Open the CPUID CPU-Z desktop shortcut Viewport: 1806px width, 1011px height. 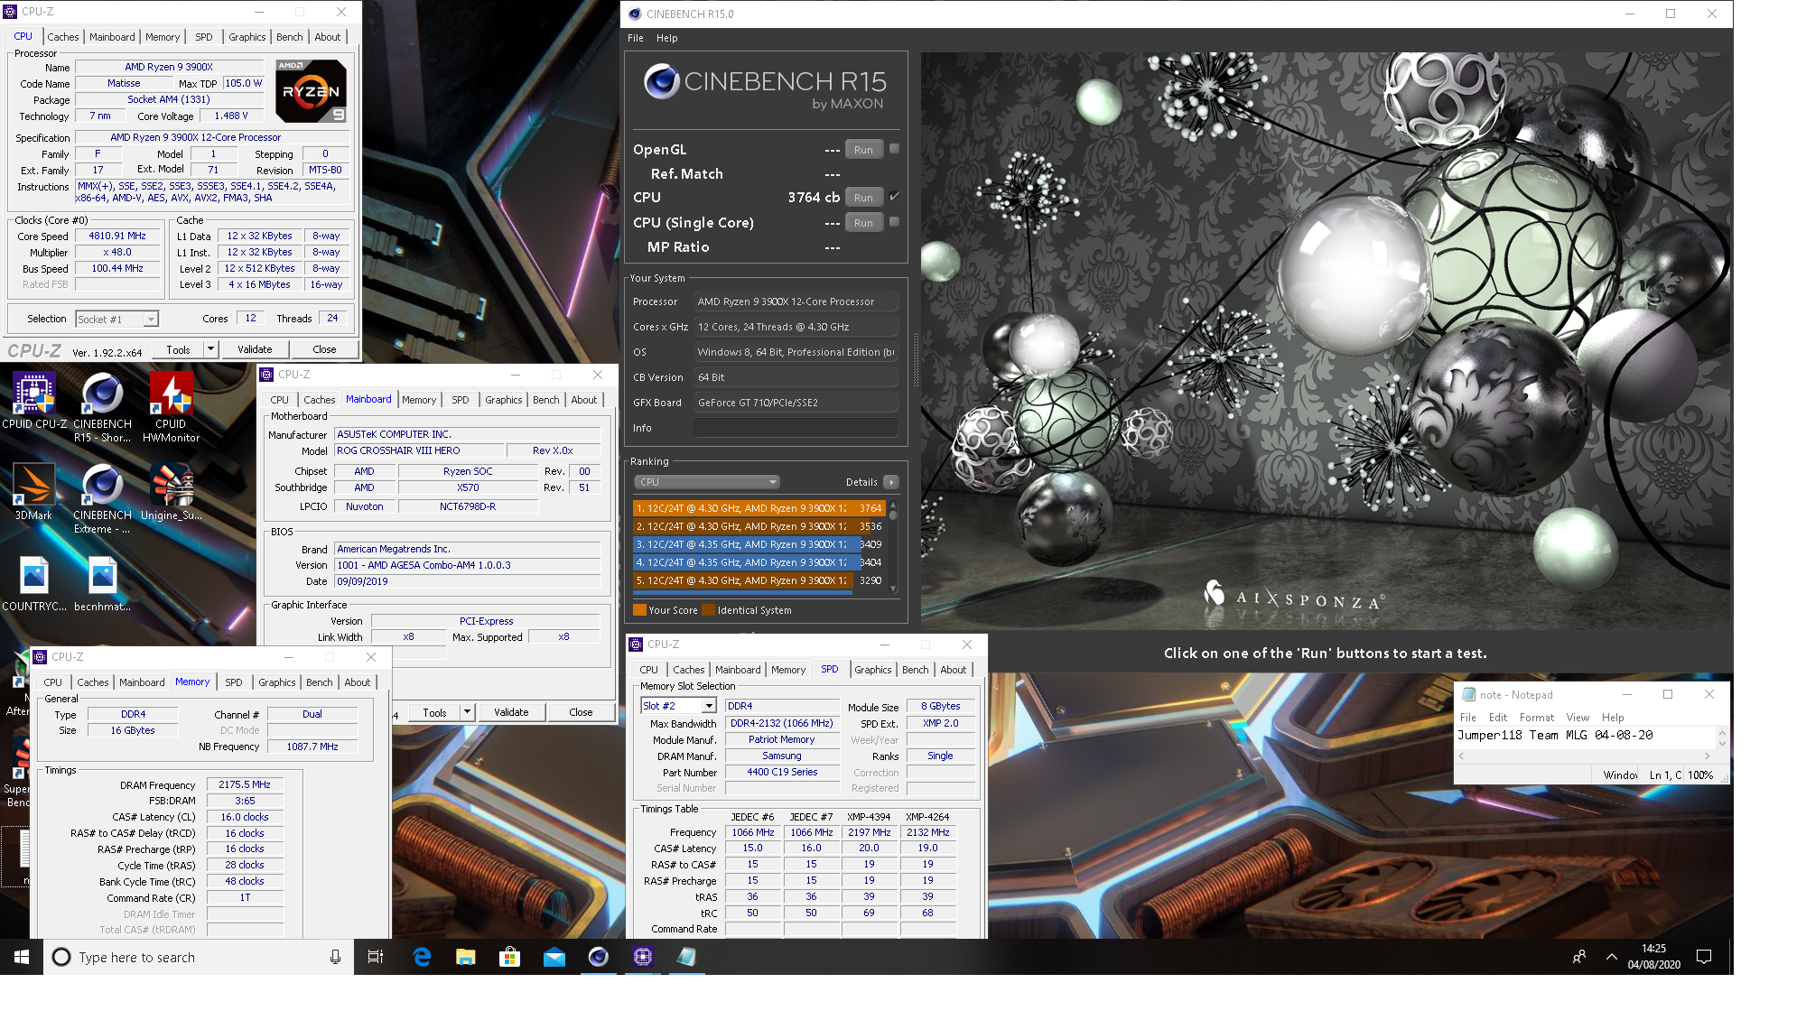(34, 400)
